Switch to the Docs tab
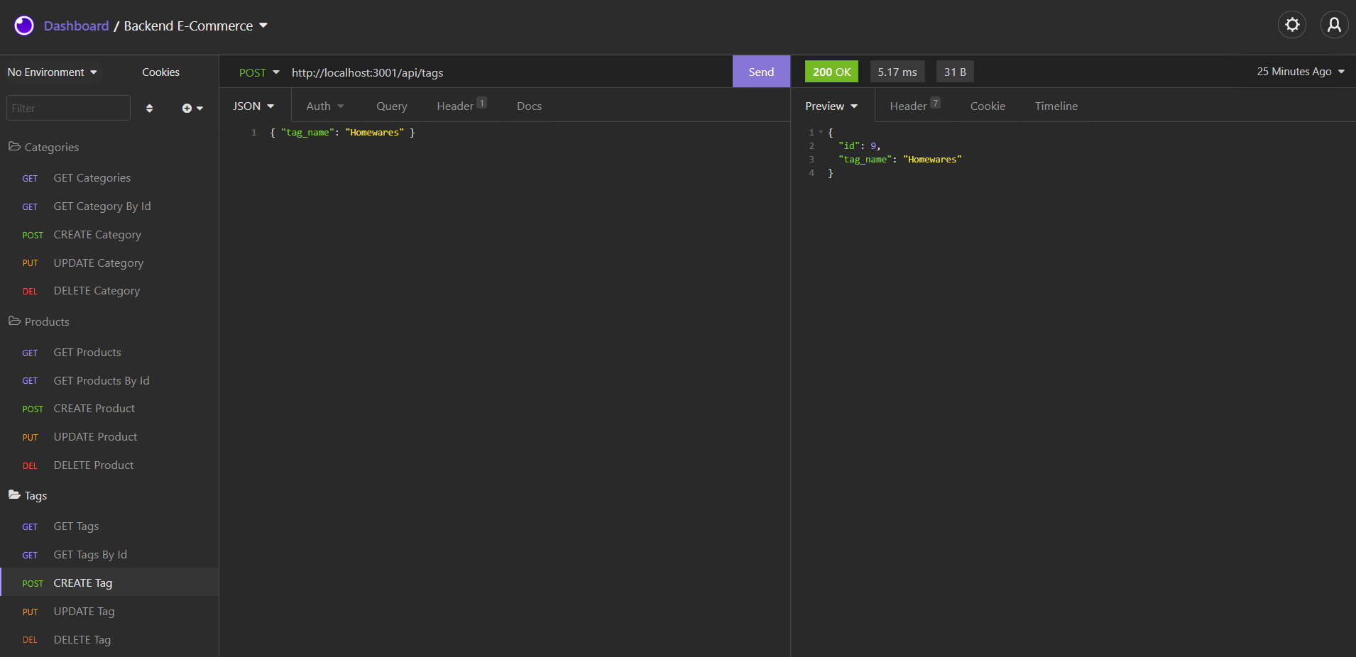1356x657 pixels. tap(528, 106)
